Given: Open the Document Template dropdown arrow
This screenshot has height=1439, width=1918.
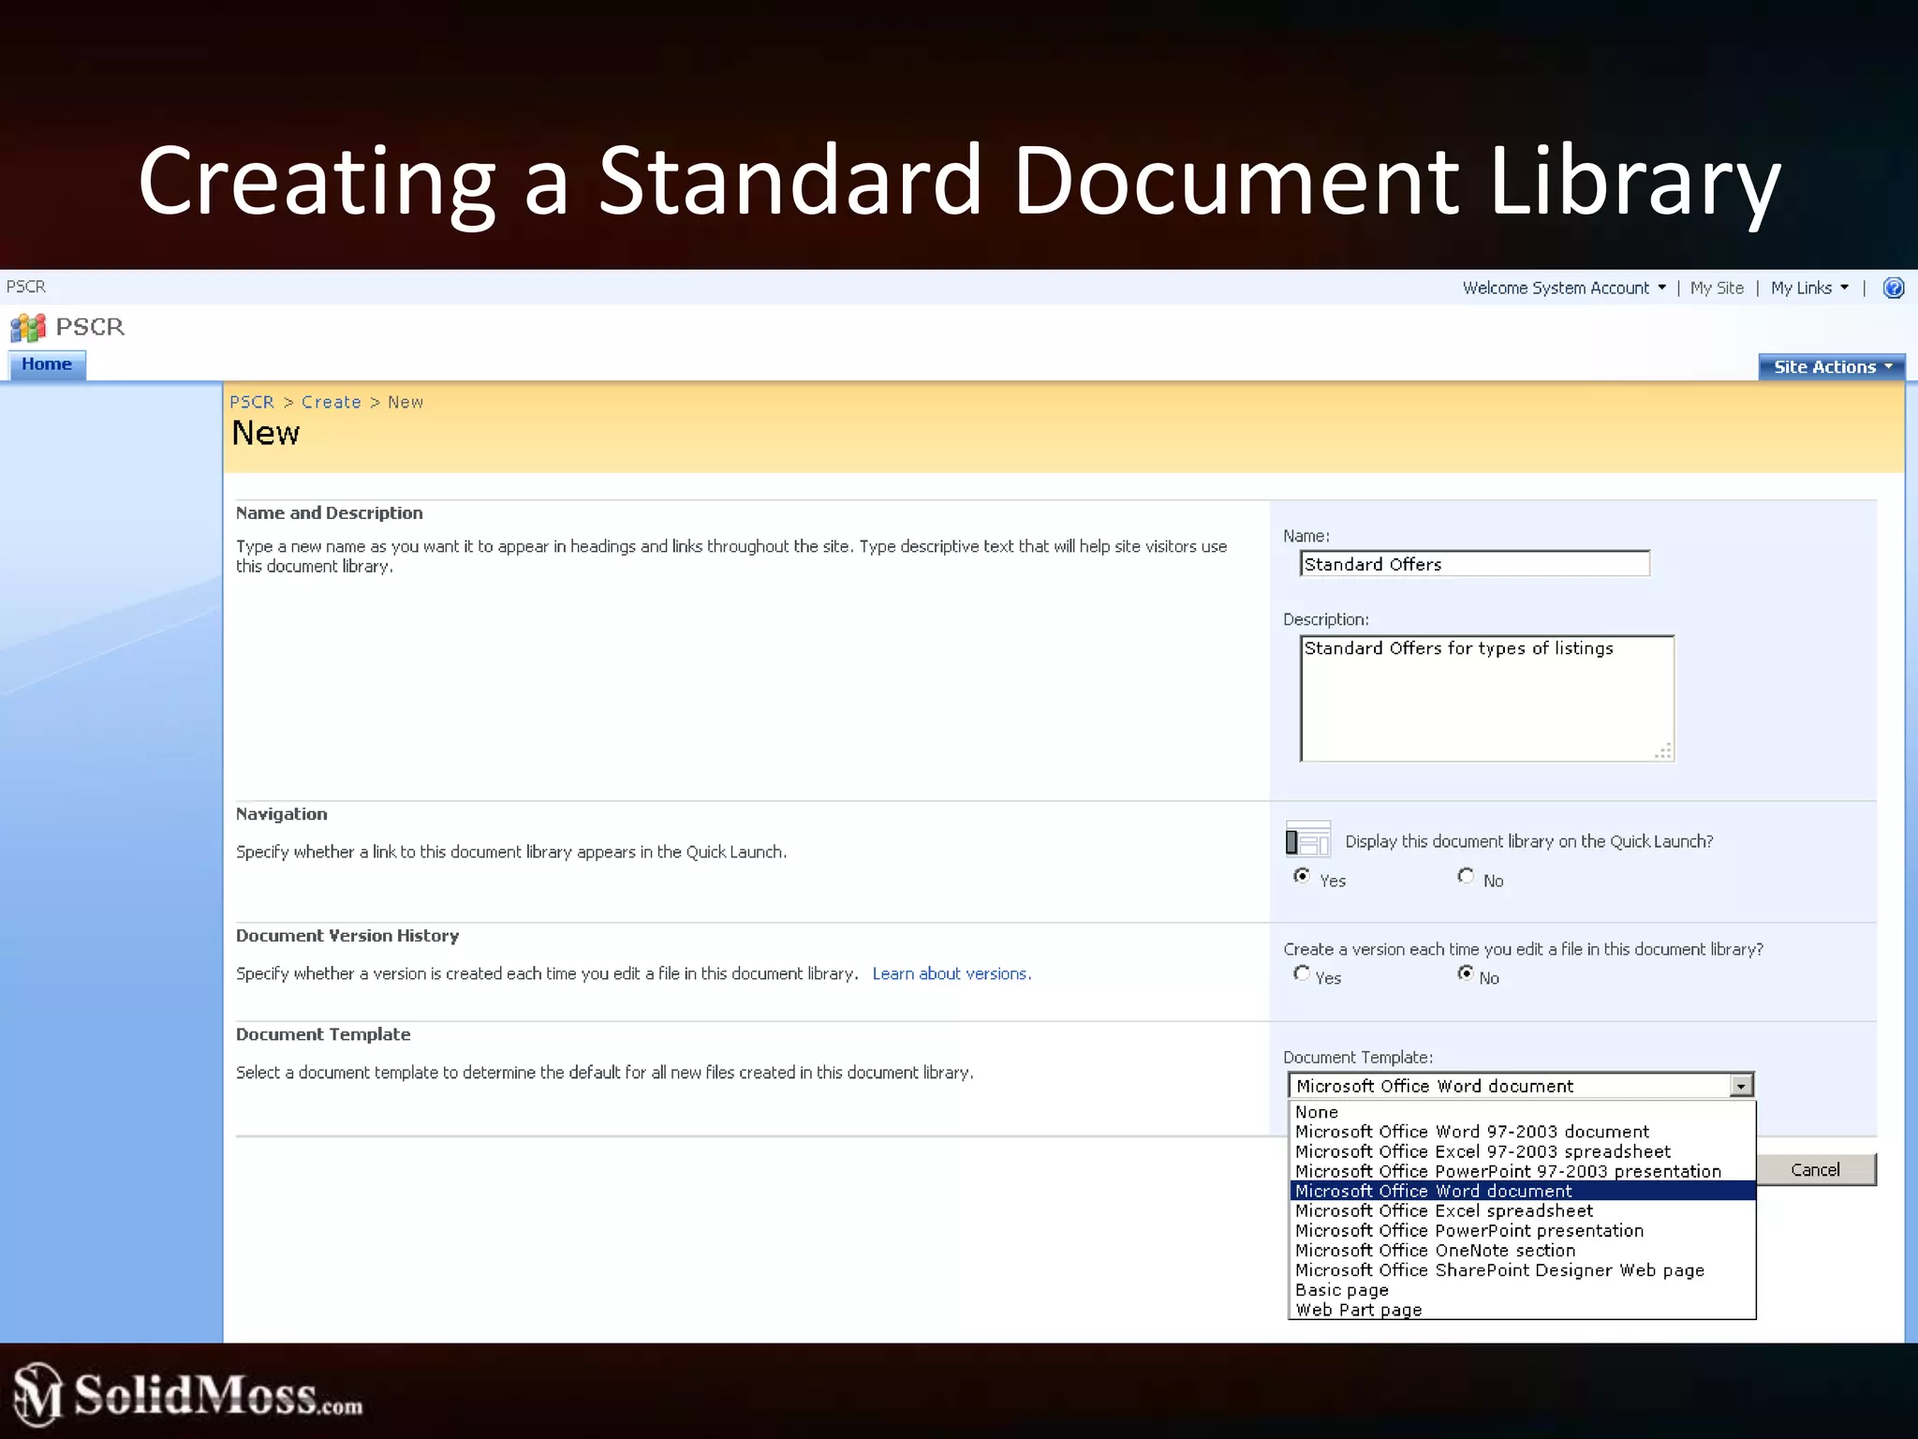Looking at the screenshot, I should [1741, 1086].
